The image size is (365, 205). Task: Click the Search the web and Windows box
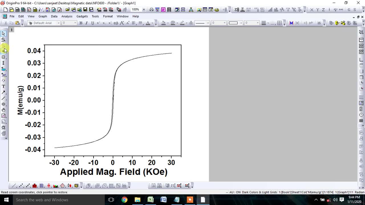58,200
